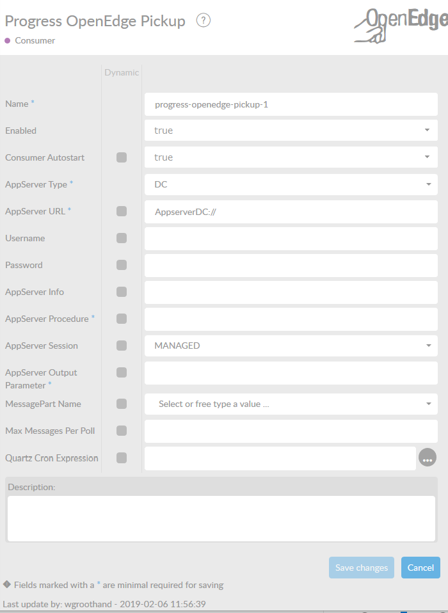Open the Quartz Cron Expression editor button
Viewport: 448px width, 613px height.
428,458
